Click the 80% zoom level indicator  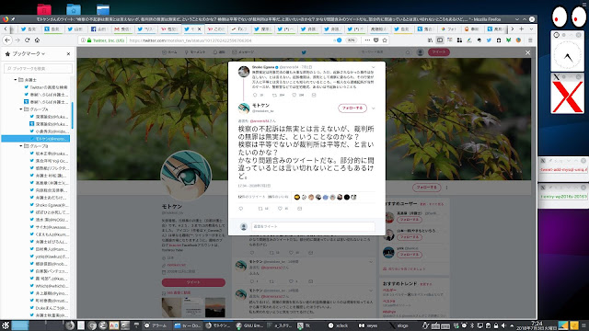351,40
